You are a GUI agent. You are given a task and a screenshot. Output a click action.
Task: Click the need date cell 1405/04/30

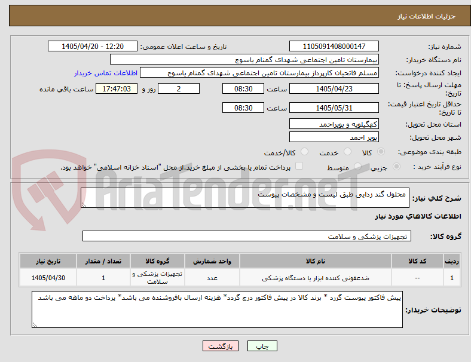point(48,278)
